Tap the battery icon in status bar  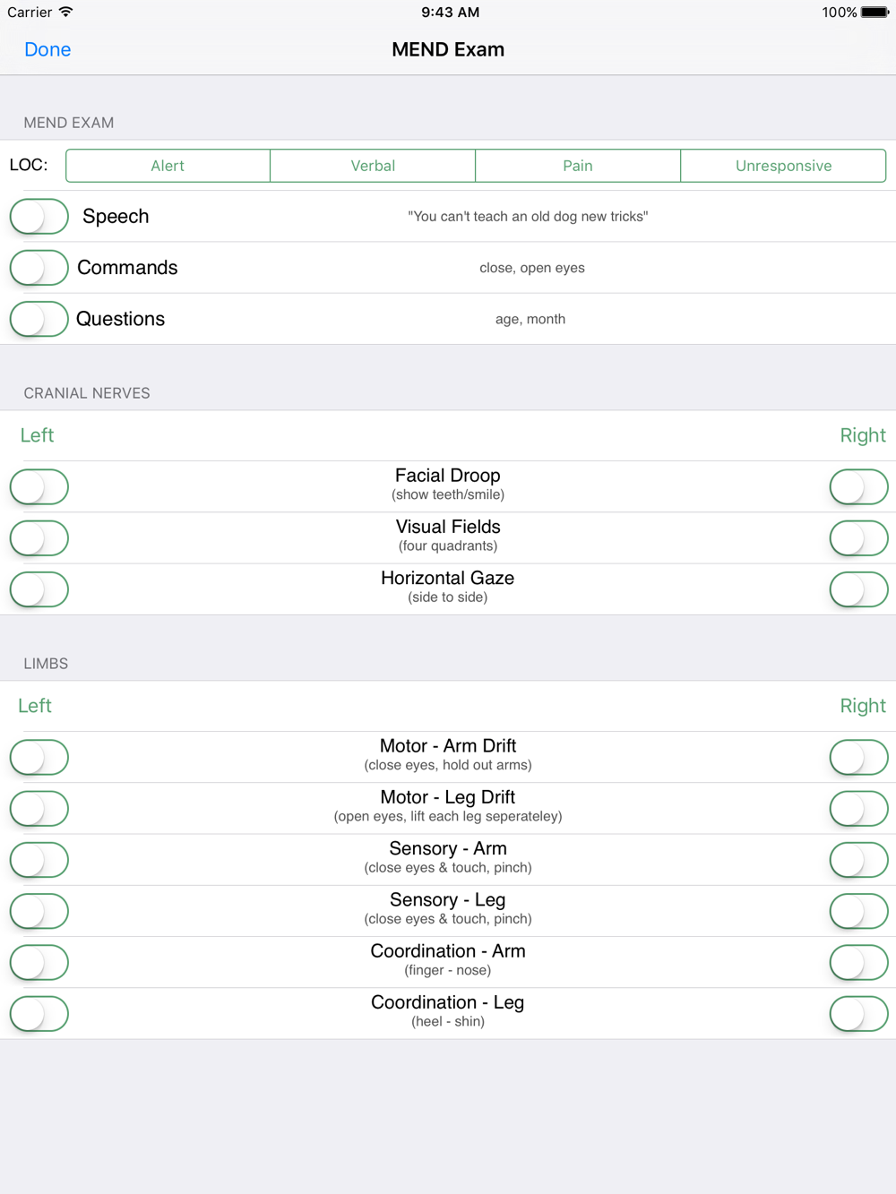(874, 13)
